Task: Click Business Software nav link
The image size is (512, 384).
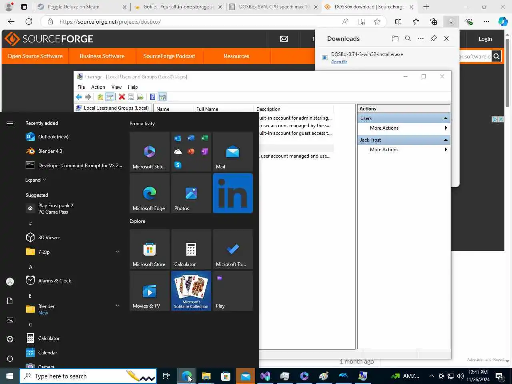Action: tap(102, 56)
